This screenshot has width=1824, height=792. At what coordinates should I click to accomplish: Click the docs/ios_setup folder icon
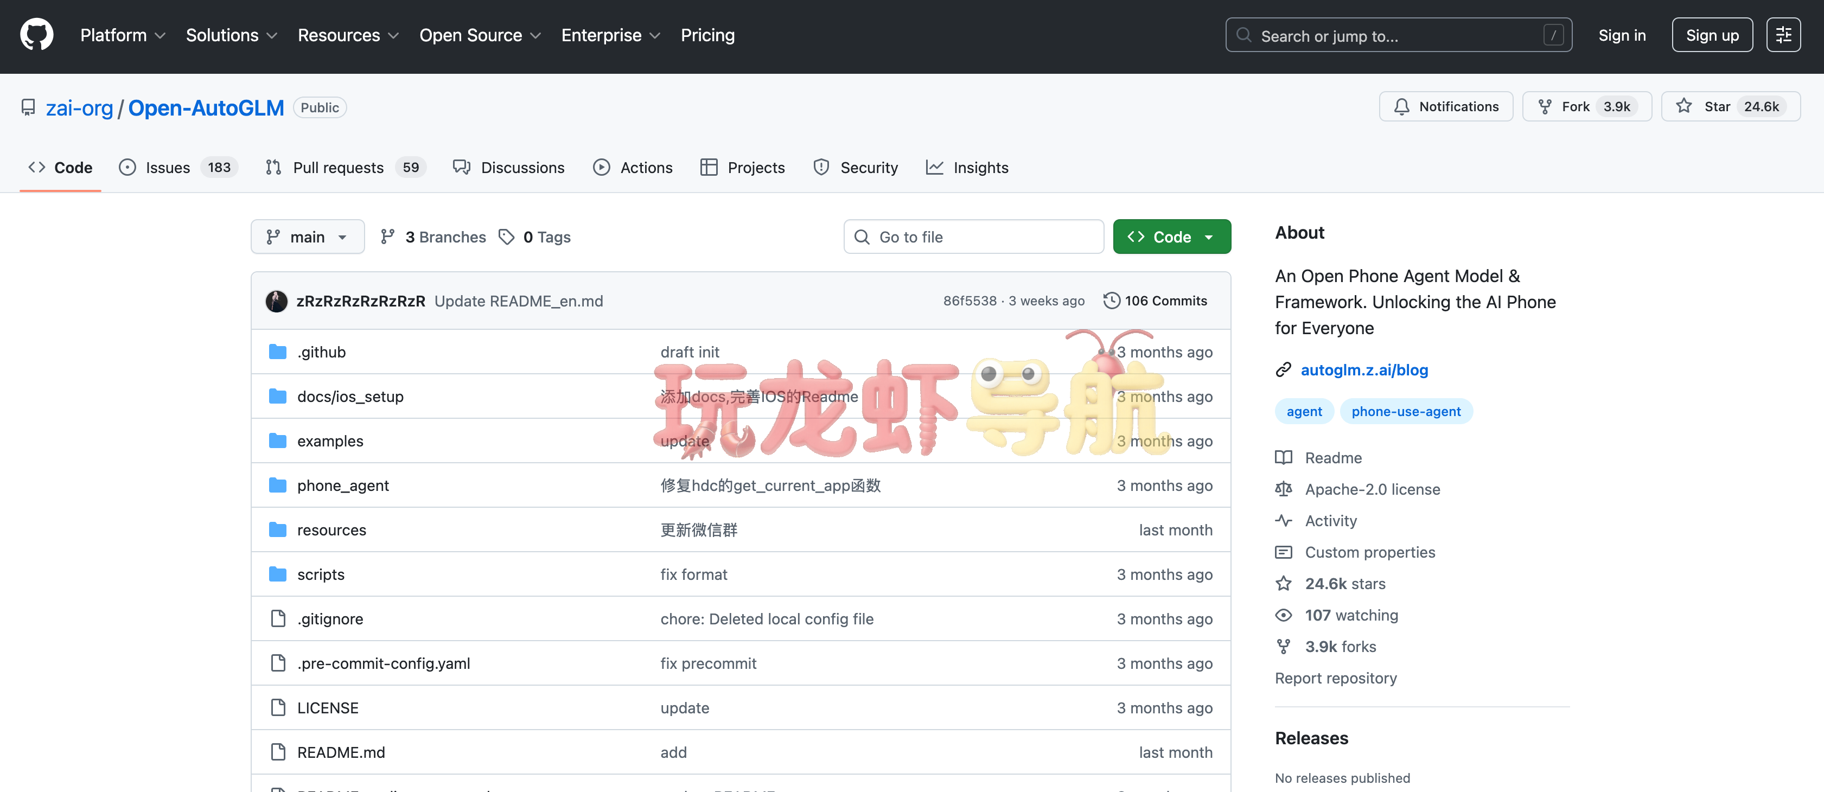click(x=278, y=397)
